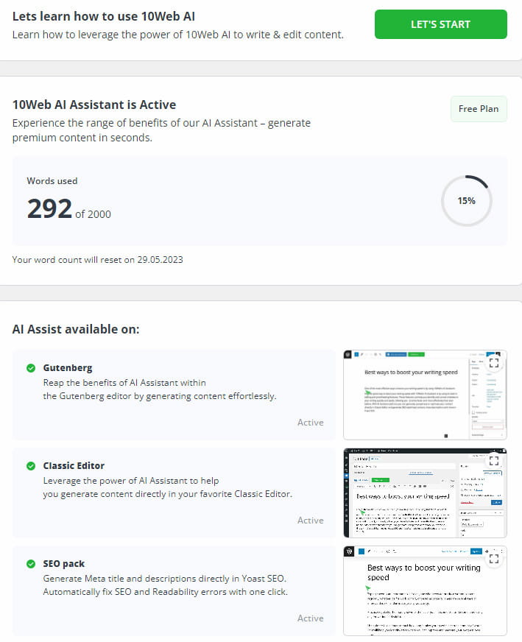Click the 'Words used' label

pyautogui.click(x=52, y=181)
